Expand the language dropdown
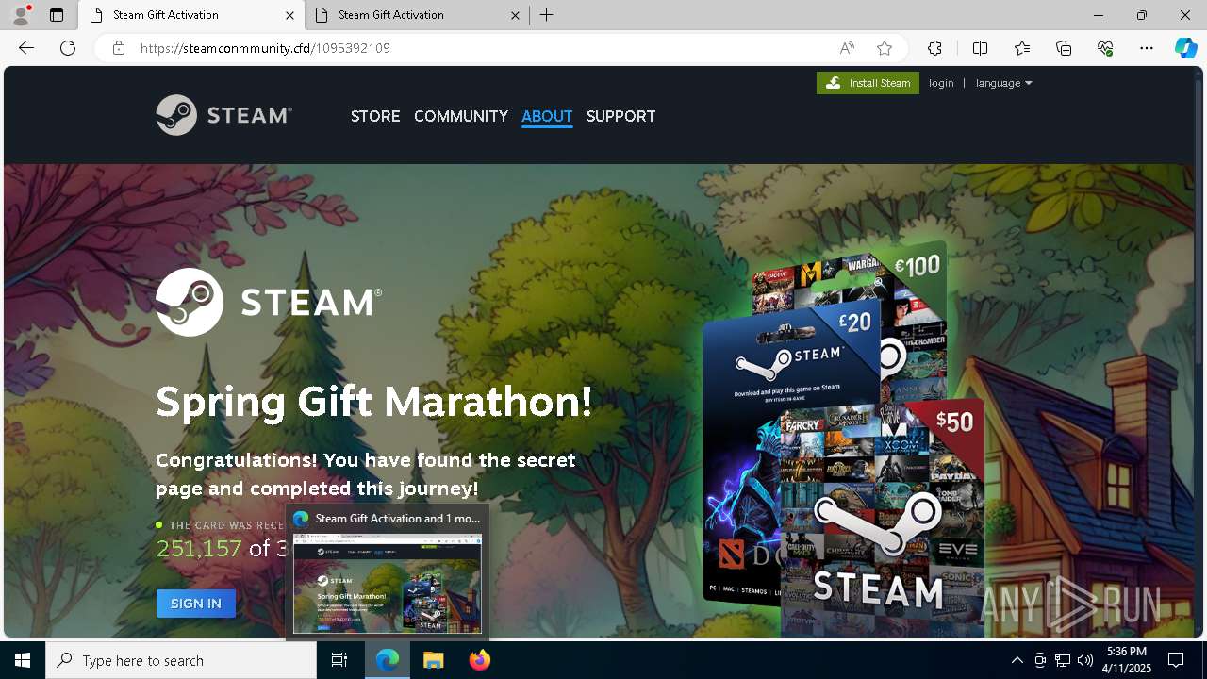1207x679 pixels. pos(1004,83)
